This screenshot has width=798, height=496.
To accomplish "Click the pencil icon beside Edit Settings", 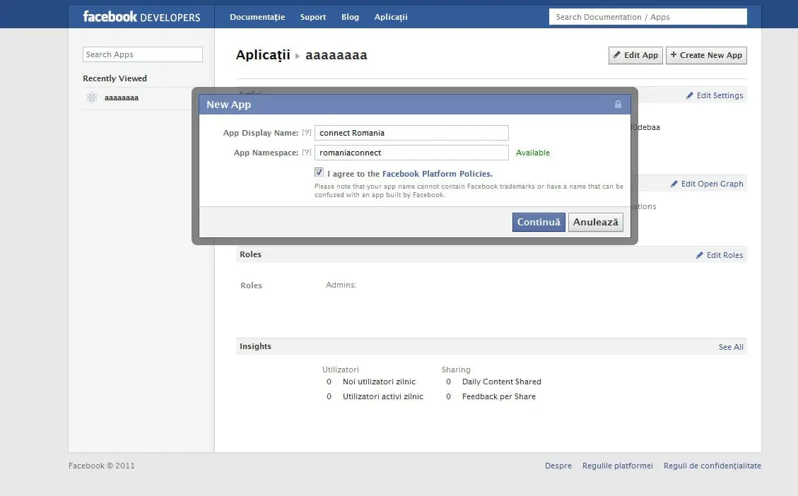I will pos(690,95).
